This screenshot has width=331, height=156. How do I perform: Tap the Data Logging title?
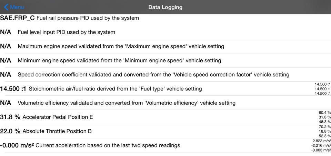(165, 7)
